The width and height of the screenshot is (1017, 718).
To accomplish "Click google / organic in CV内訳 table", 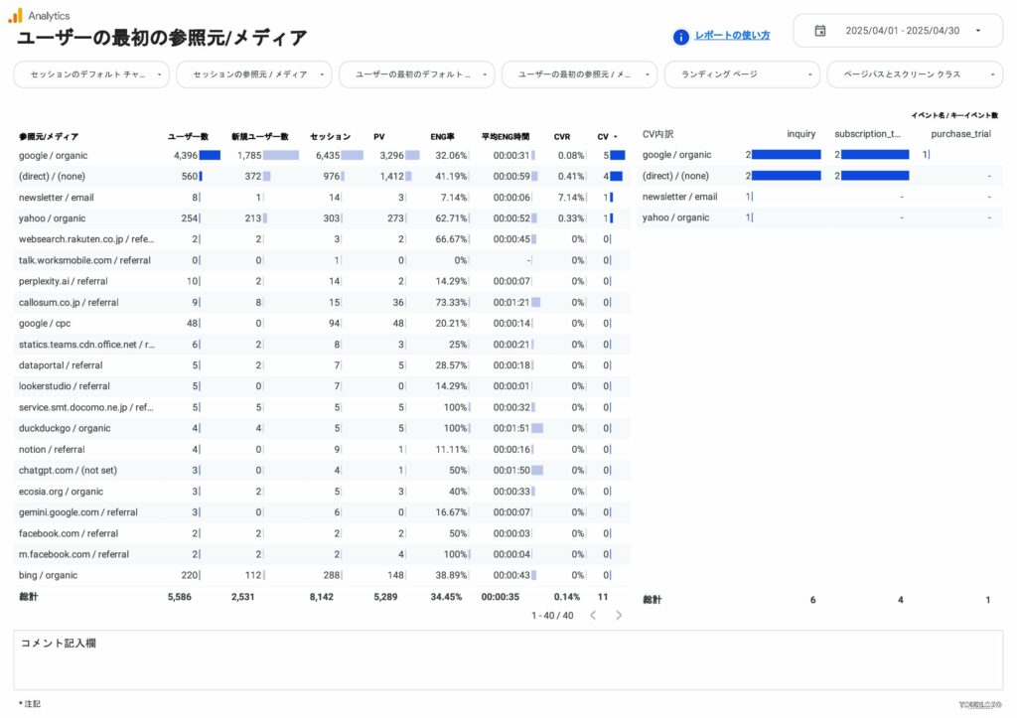I will tap(676, 155).
